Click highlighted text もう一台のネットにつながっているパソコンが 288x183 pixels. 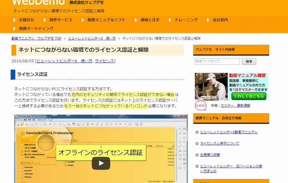pyautogui.click(x=106, y=106)
